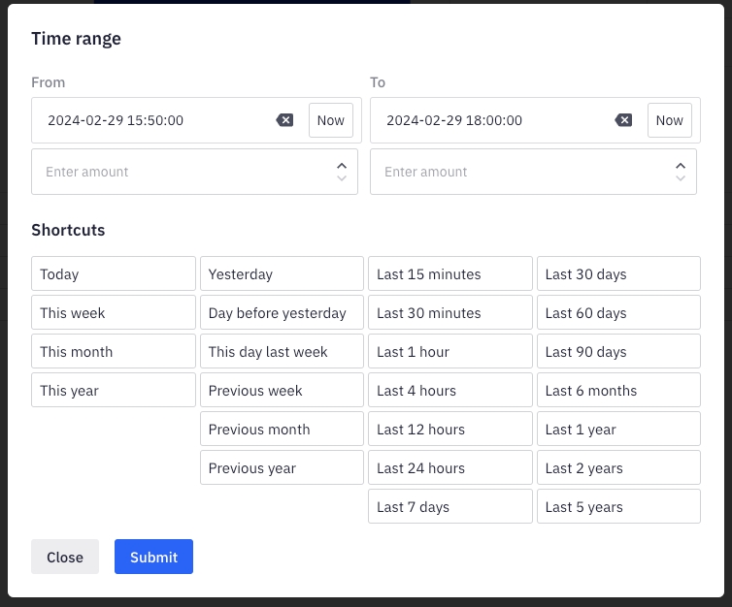Decrease the To amount with the down arrow

tap(681, 178)
